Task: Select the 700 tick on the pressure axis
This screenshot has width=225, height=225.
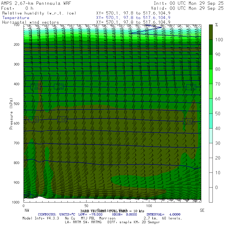Action: (16, 143)
